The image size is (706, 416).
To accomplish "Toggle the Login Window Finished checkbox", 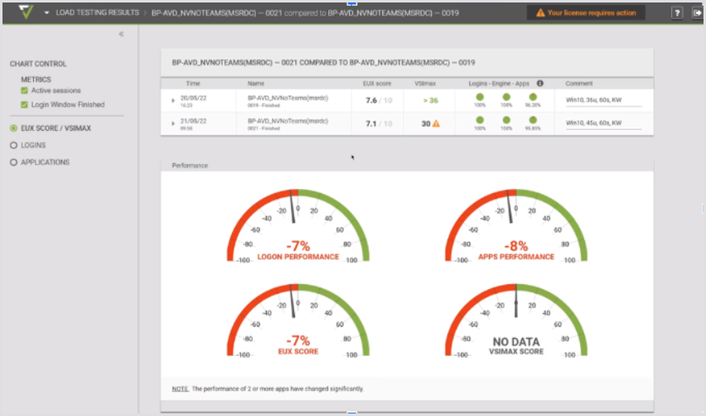I will point(24,104).
